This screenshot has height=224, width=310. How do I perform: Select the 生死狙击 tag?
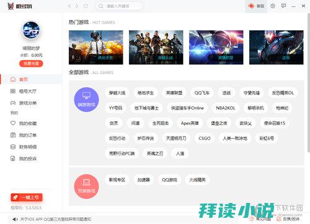click(161, 123)
